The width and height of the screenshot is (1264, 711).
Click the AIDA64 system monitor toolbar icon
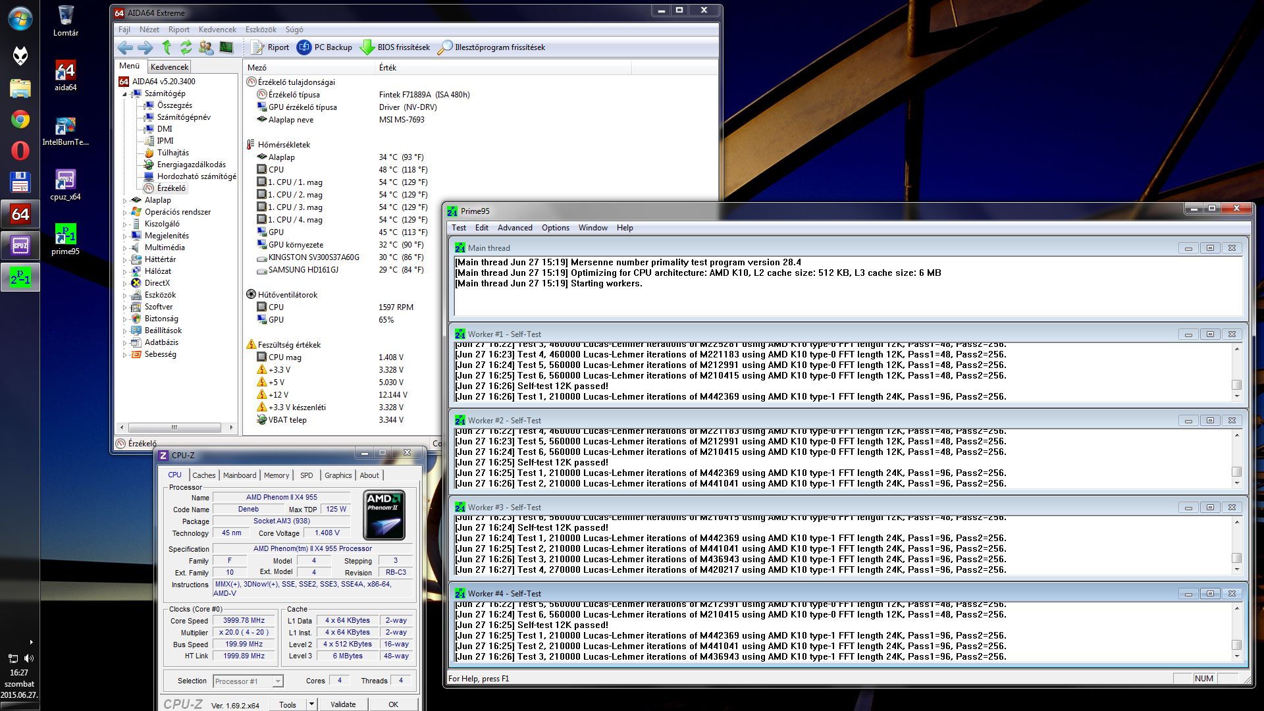[226, 47]
